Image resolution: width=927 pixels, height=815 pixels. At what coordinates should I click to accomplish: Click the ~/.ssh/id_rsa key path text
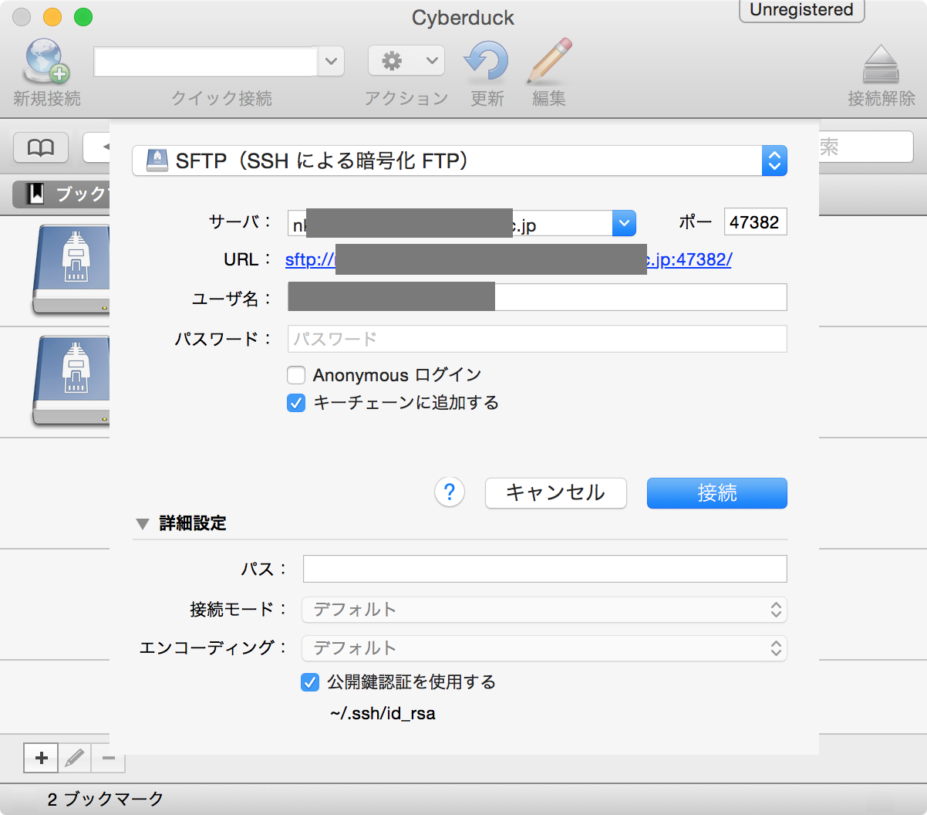click(x=383, y=714)
